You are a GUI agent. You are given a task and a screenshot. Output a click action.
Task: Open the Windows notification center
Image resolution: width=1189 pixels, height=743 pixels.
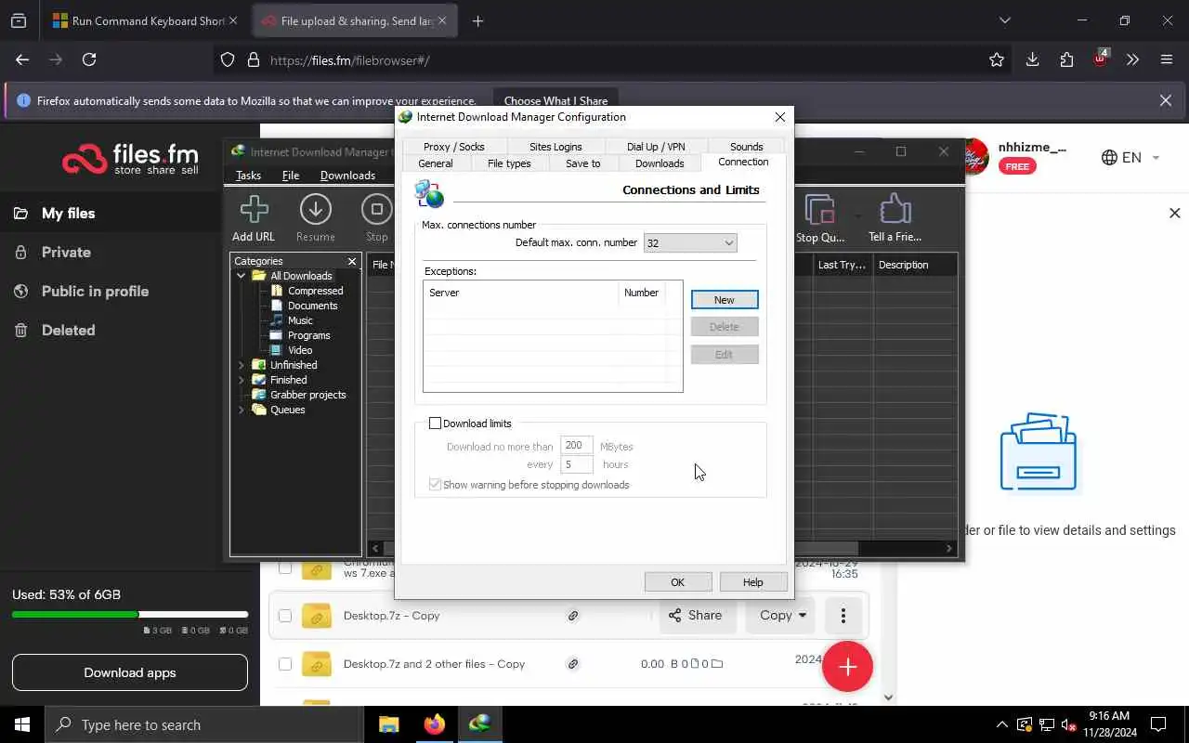(1158, 724)
